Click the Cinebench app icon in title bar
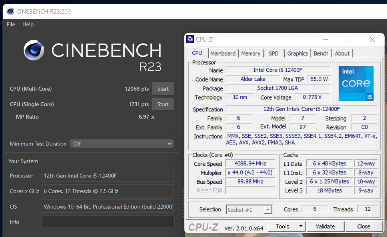 coord(10,11)
